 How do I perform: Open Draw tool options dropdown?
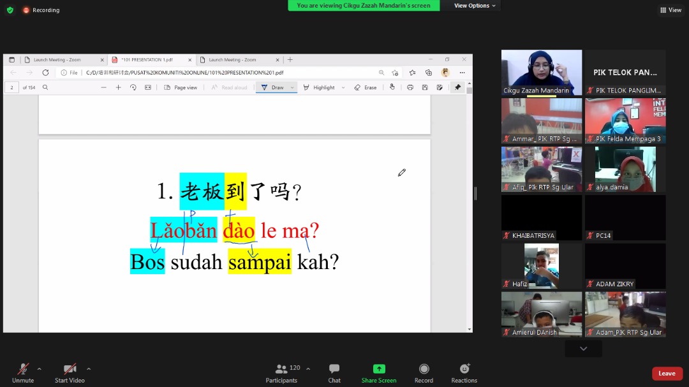(292, 87)
